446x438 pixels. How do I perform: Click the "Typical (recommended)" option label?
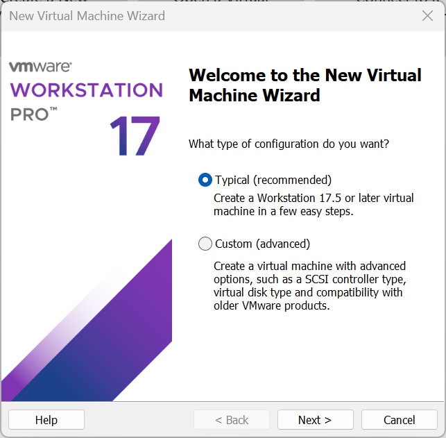coord(273,180)
